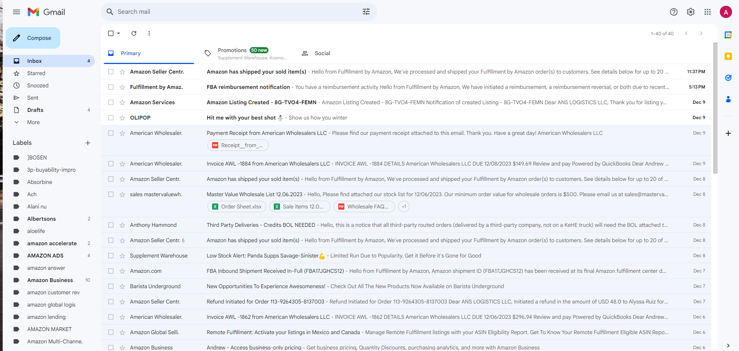
Task: Open Google Calendar side panel
Action: pos(728,35)
